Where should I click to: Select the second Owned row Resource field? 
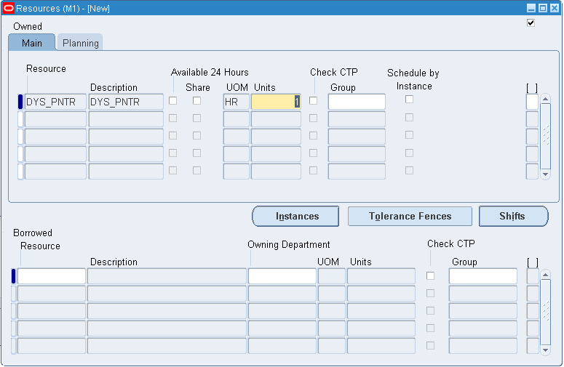pyautogui.click(x=55, y=119)
